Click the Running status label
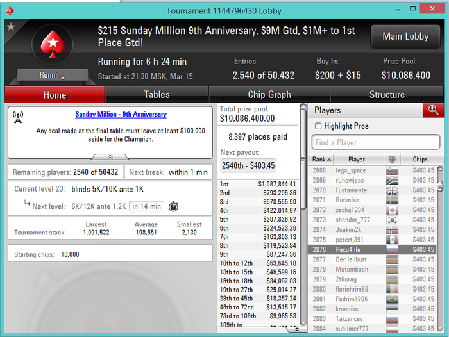The image size is (449, 337). 52,75
